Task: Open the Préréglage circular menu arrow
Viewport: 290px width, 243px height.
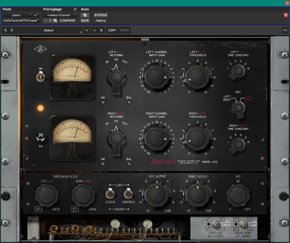Action: click(x=75, y=9)
